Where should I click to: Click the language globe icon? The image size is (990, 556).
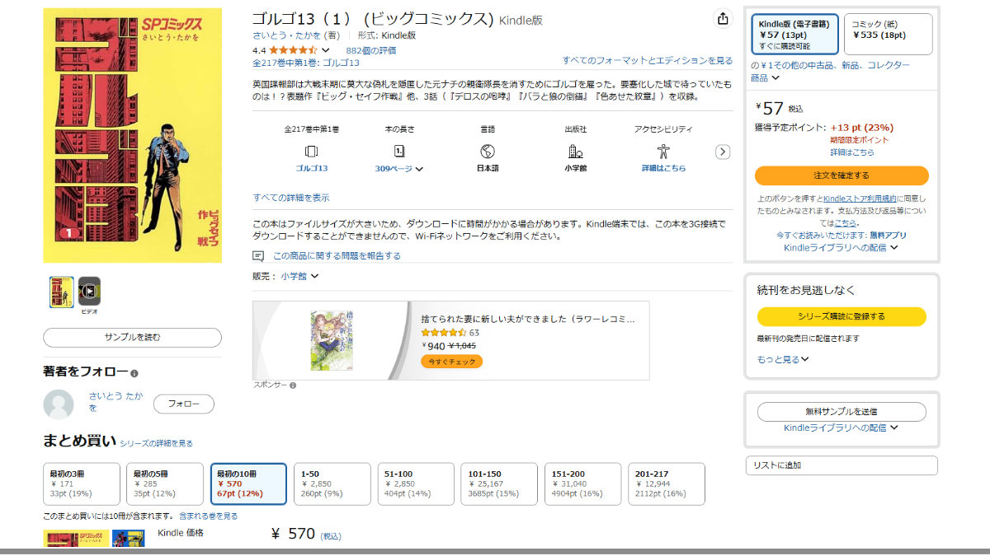tap(488, 152)
